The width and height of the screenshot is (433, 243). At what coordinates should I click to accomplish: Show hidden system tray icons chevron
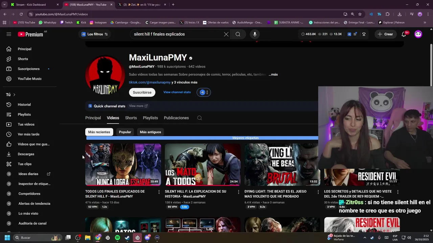[x=365, y=238]
